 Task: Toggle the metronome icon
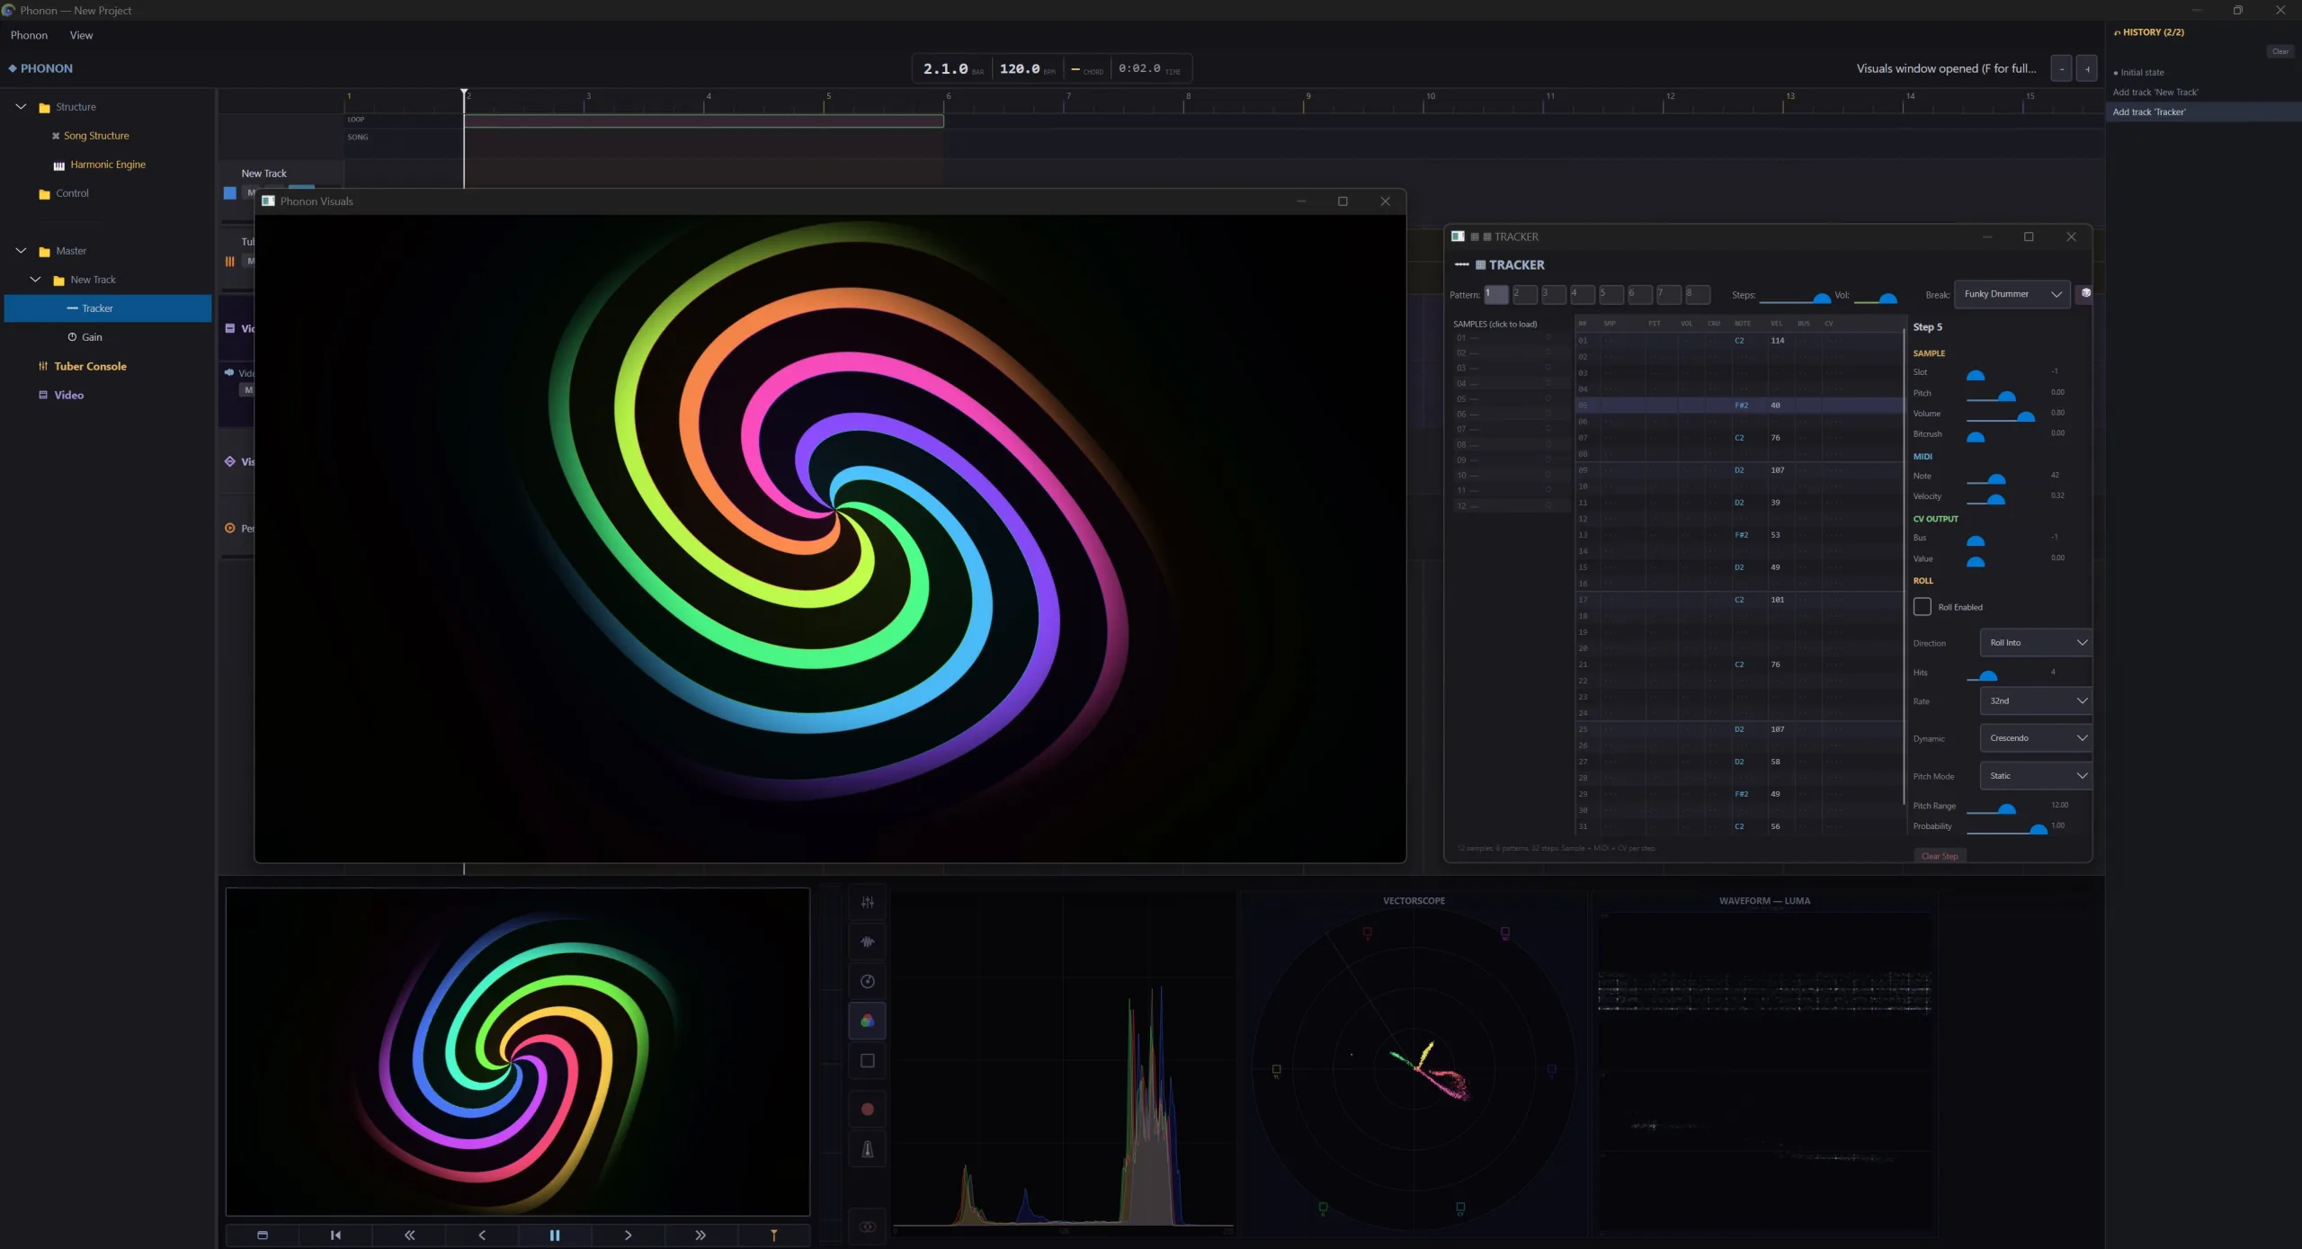[867, 1148]
